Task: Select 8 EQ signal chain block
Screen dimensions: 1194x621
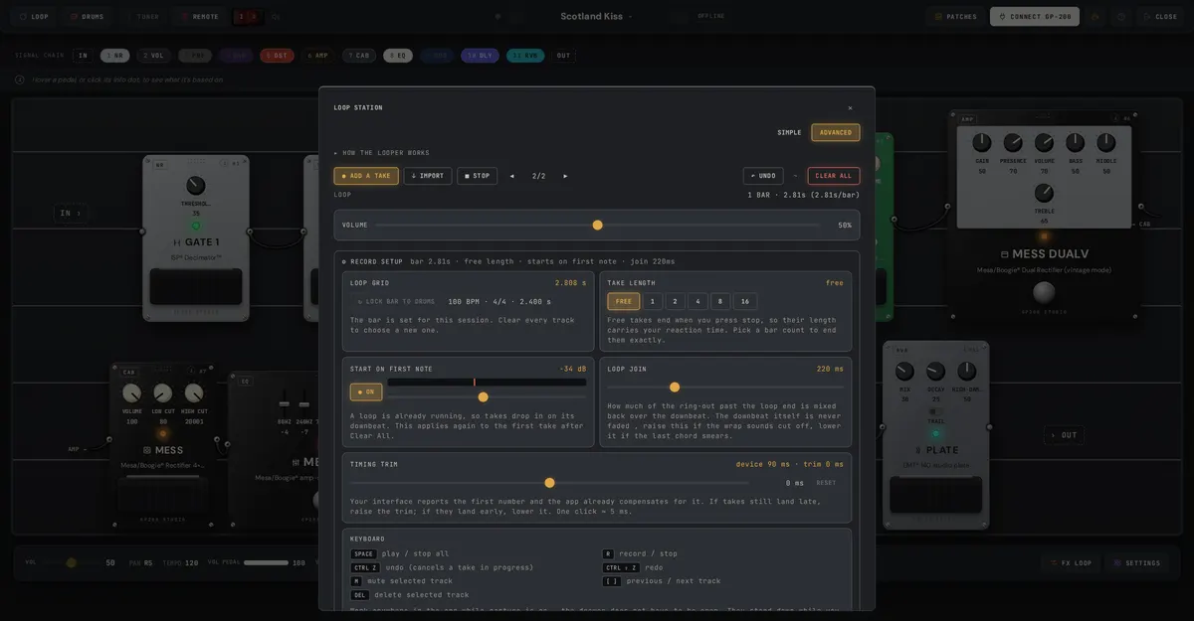Action: pyautogui.click(x=398, y=56)
